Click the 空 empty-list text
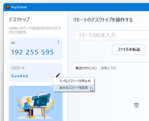Viewport: 149px width, 121px height. (136, 105)
